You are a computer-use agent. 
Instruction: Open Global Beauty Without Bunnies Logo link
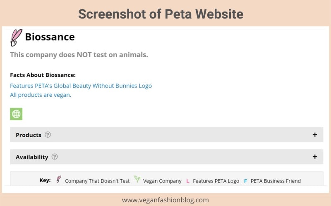81,86
